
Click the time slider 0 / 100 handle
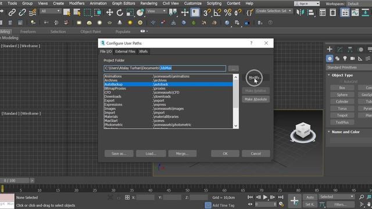[x=15, y=181]
